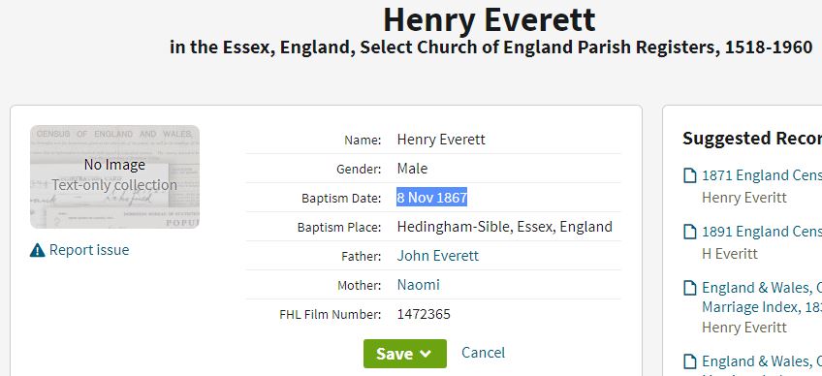The height and width of the screenshot is (376, 822).
Task: Click the document icon beside Marriage Index record
Action: click(x=690, y=288)
